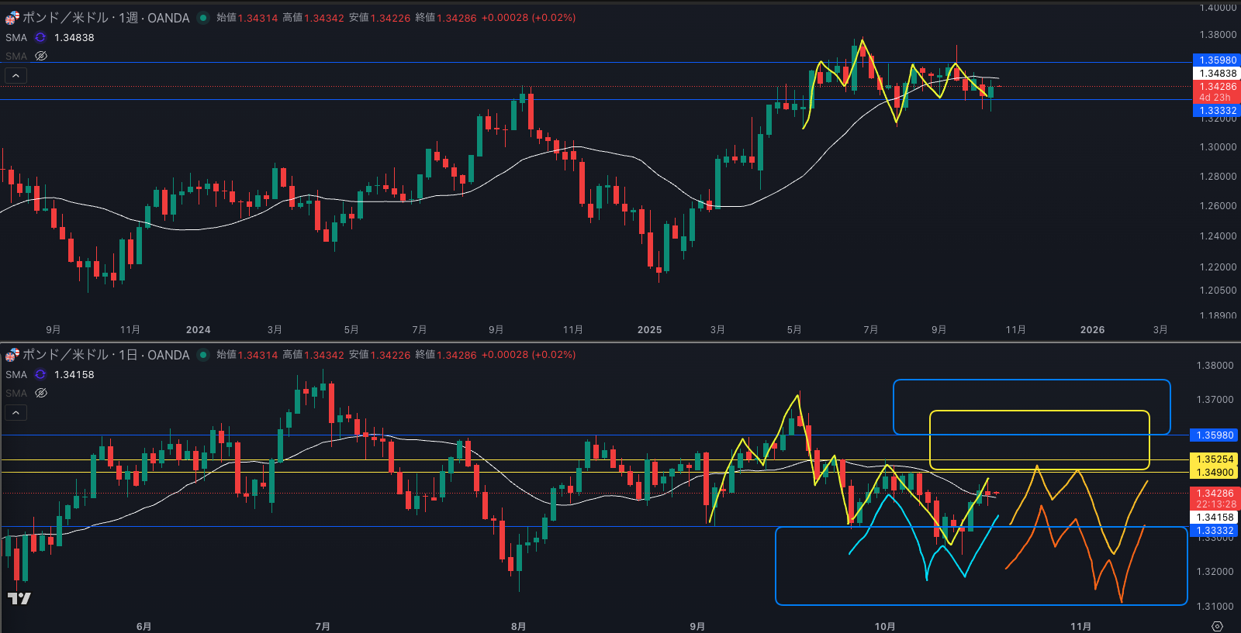Click the green market status dot on daily chart

(203, 355)
